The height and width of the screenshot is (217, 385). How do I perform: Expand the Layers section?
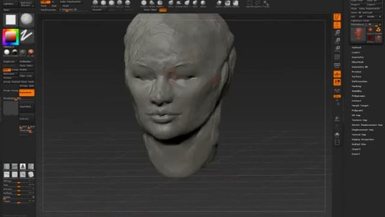[x=356, y=52]
